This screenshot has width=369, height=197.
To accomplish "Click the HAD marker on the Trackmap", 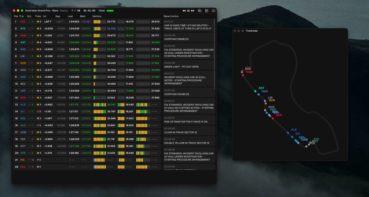I will 259,94.
